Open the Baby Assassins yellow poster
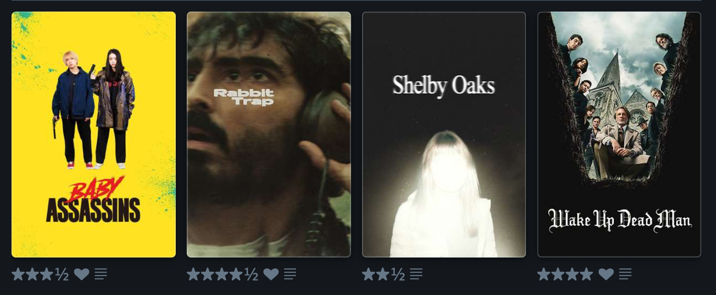Screen dimensions: 716x295 click(94, 134)
